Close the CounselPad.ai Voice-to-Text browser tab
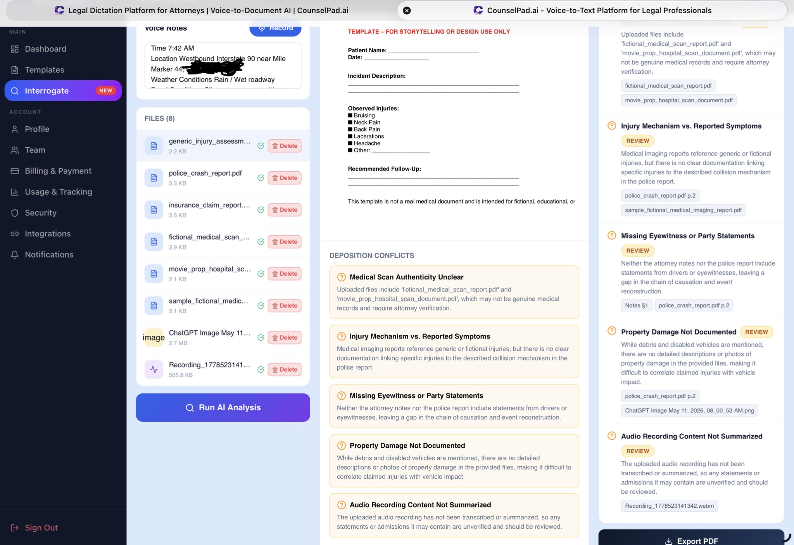Viewport: 794px width, 545px height. pos(407,10)
